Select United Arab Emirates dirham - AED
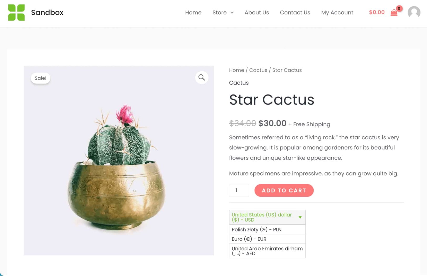Screen dimensions: 427x276 pyautogui.click(x=267, y=251)
